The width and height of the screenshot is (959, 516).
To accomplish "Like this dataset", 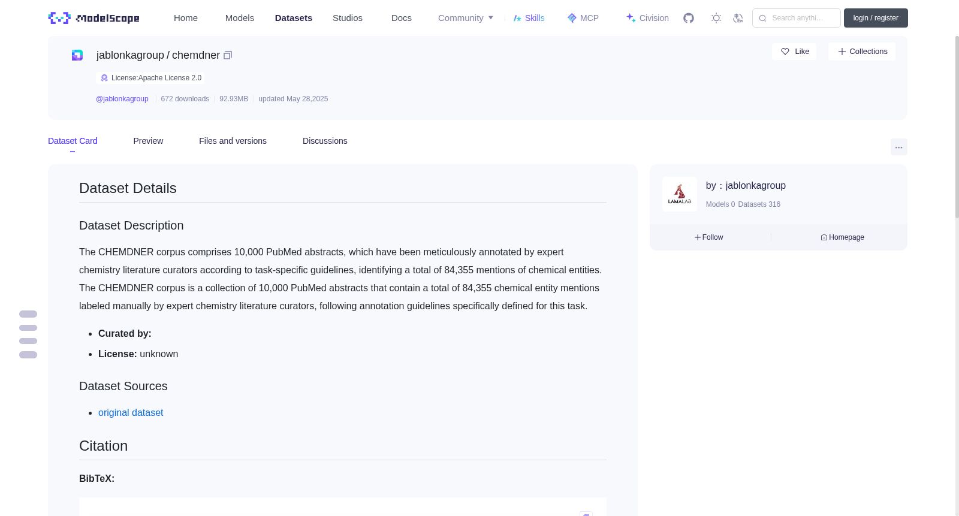I will (794, 52).
